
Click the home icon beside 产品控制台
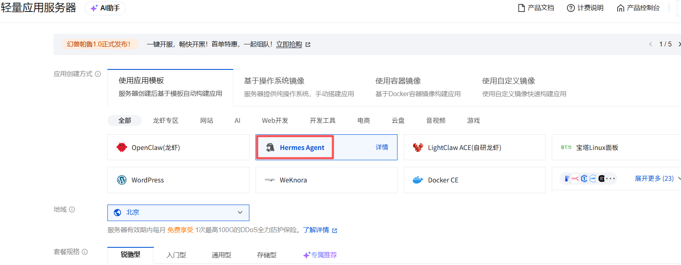point(621,8)
